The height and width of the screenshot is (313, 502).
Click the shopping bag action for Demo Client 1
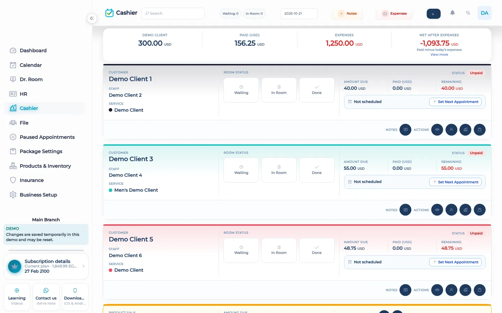[x=480, y=130]
